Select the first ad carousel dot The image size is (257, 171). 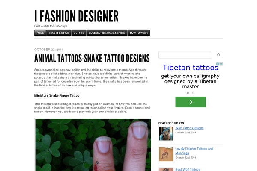(x=188, y=93)
